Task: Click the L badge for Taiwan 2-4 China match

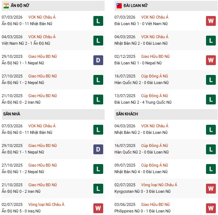Action: coord(211,99)
